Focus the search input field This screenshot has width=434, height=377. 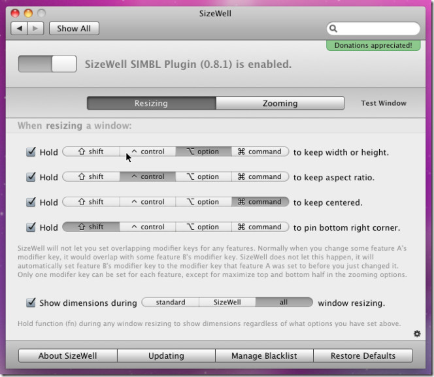(x=373, y=29)
